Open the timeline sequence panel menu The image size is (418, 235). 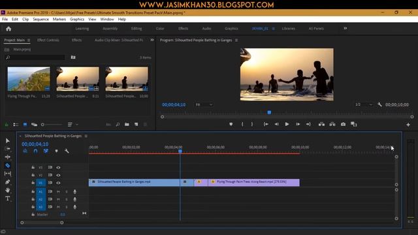click(86, 136)
